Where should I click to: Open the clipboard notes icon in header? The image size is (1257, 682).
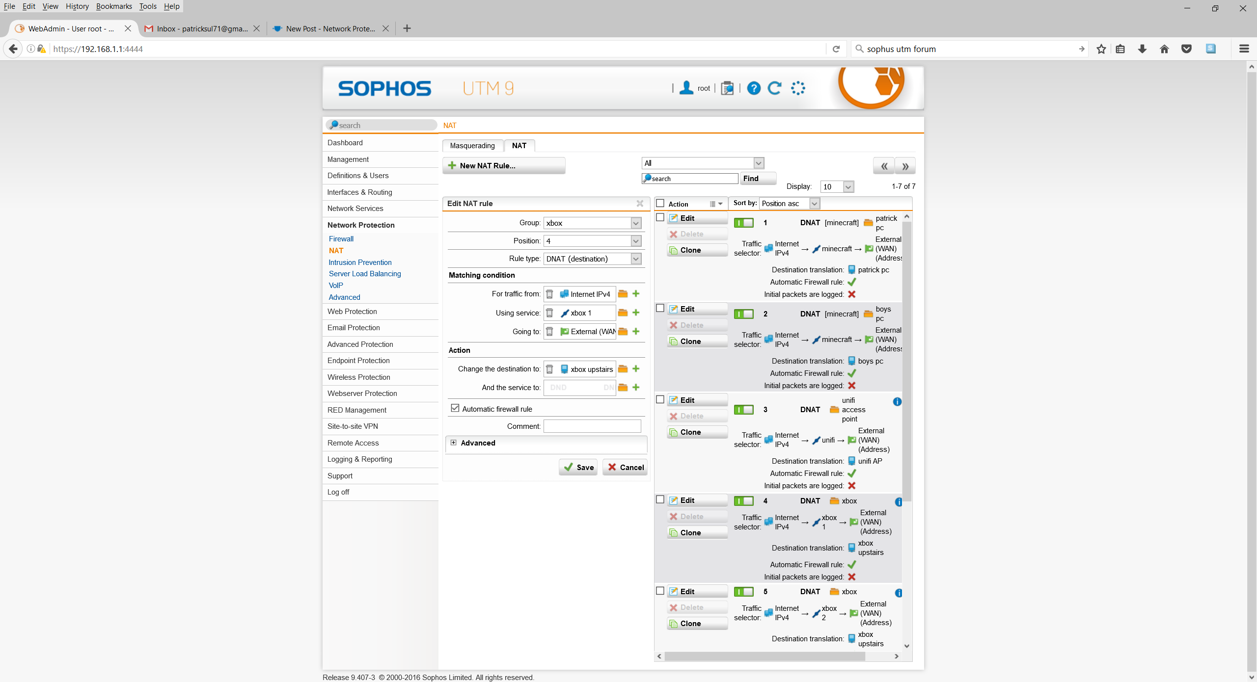[x=727, y=88]
